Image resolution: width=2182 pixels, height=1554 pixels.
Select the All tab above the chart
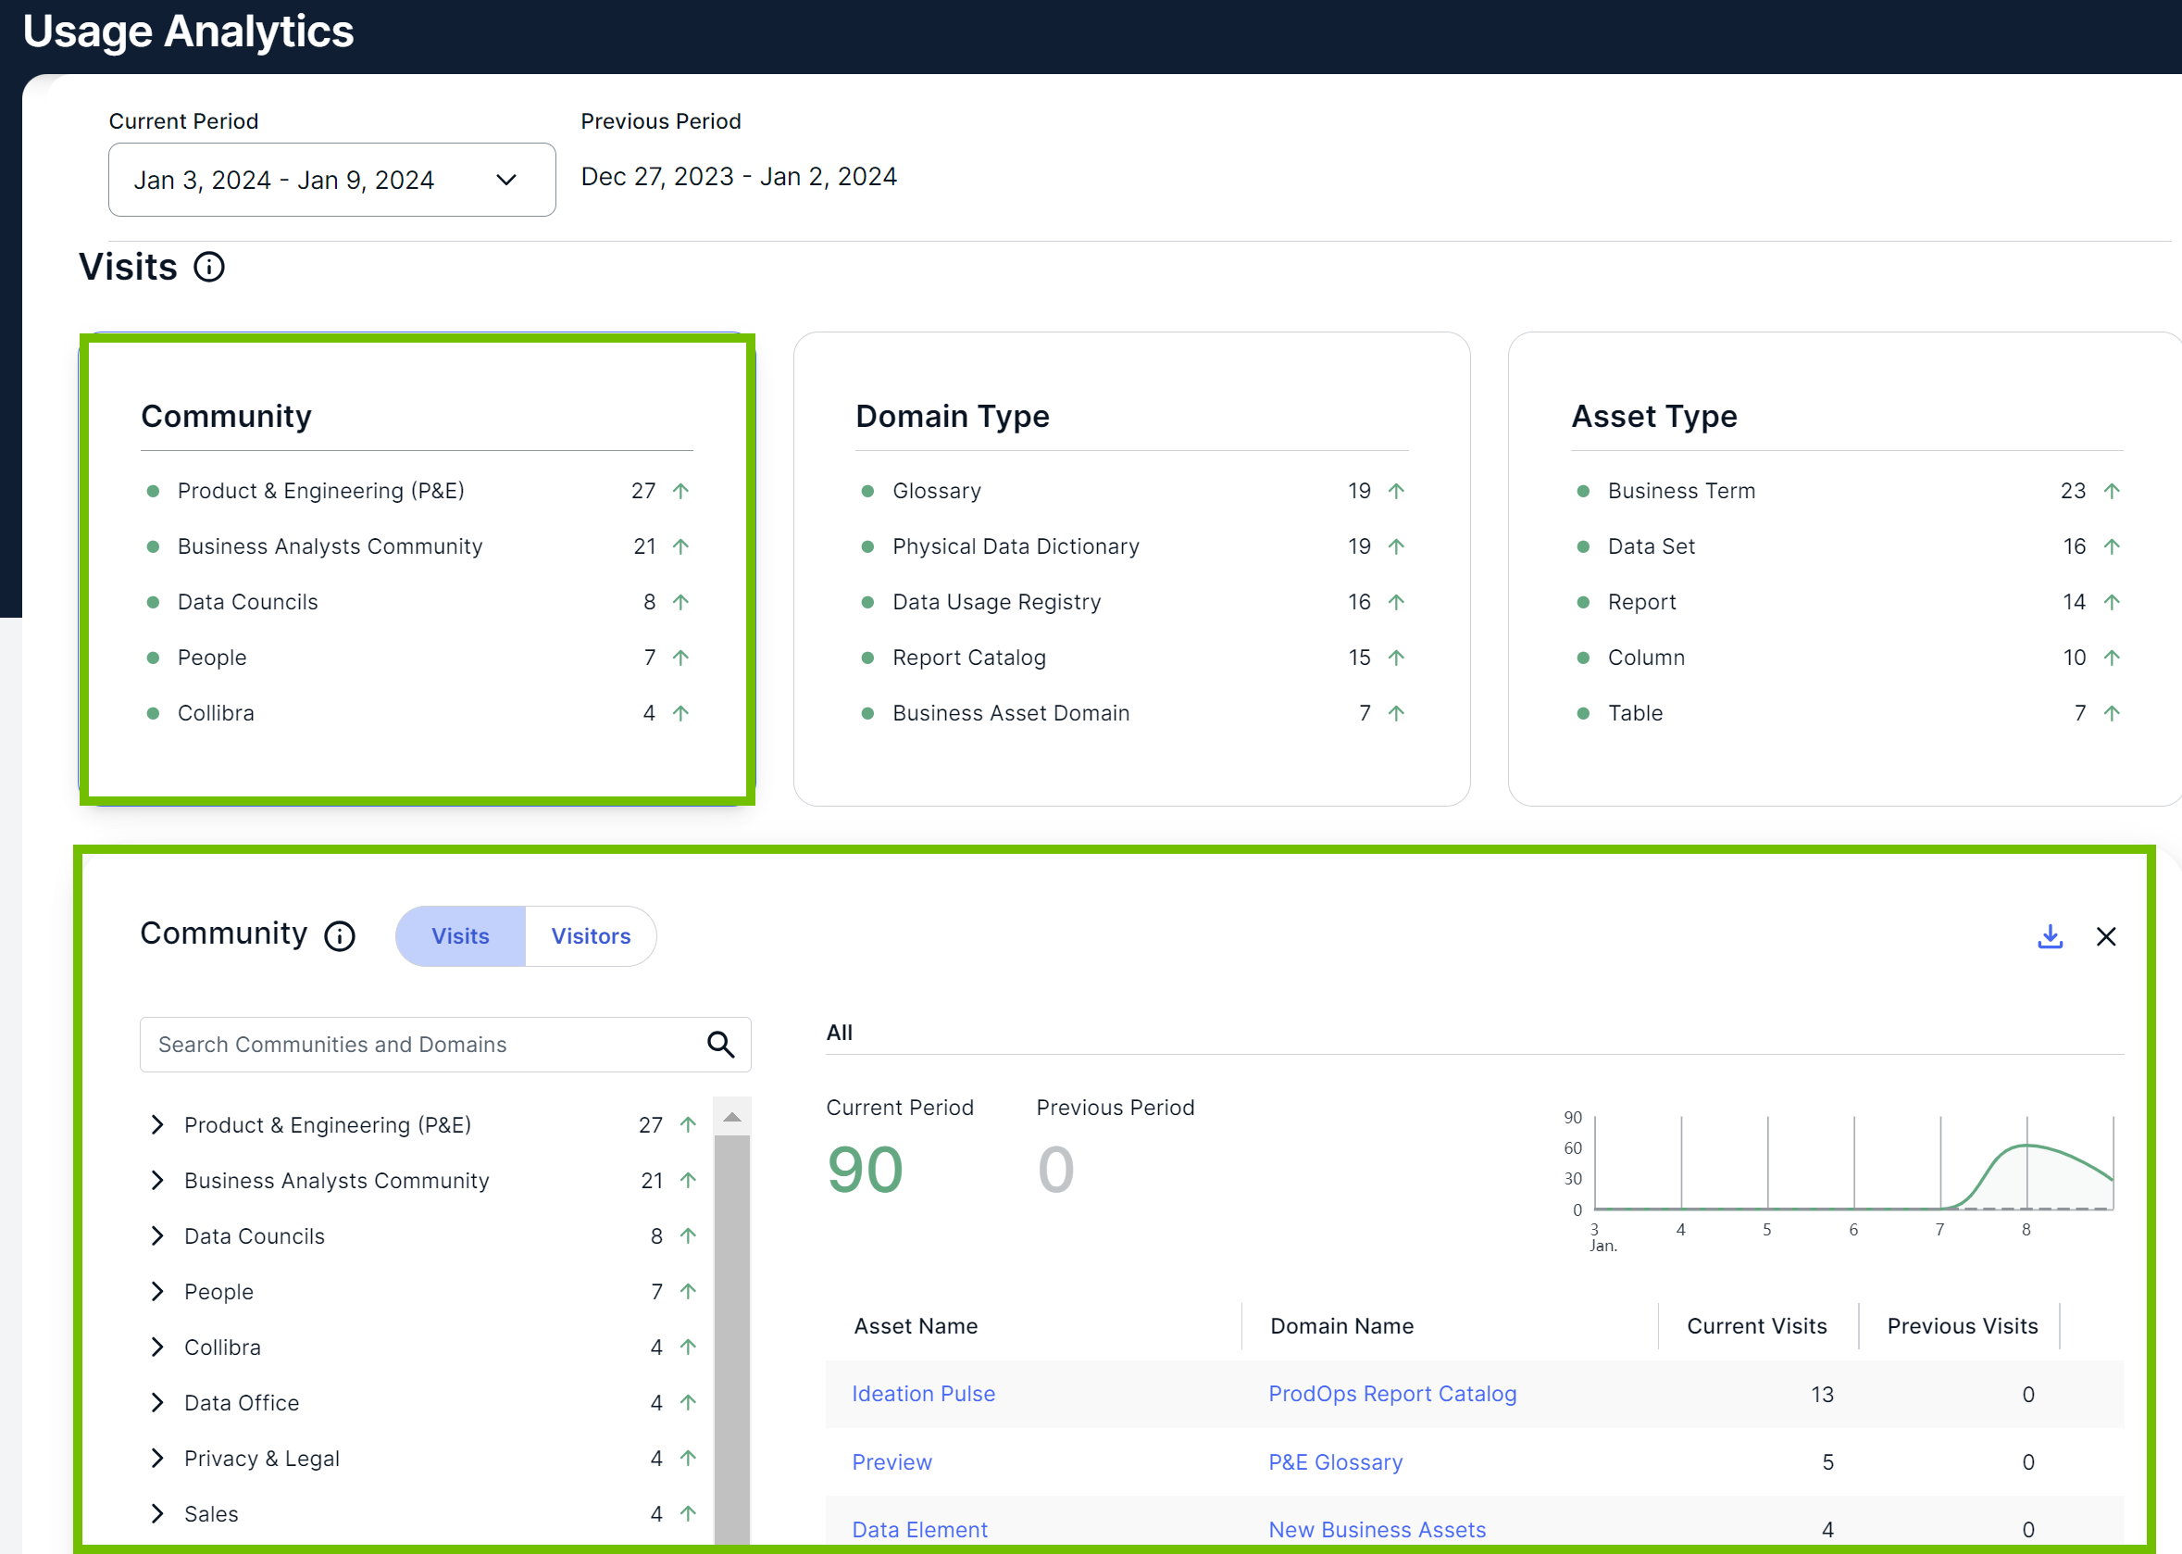tap(839, 1033)
